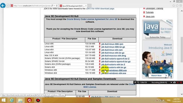183x103 pixels.
Task: Open a new blank browser tab
Action: (89, 6)
